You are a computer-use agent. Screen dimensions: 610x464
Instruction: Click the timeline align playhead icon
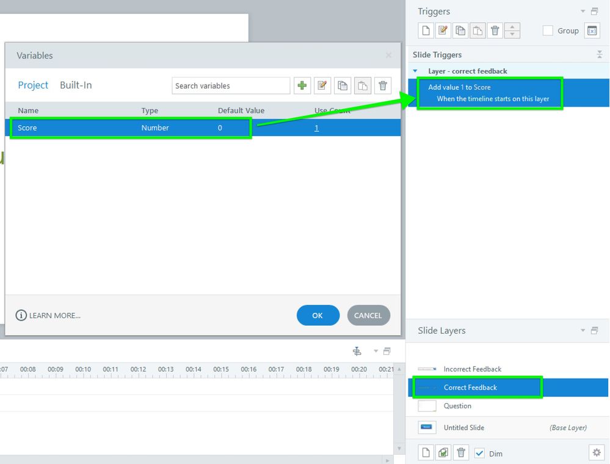[x=357, y=351]
